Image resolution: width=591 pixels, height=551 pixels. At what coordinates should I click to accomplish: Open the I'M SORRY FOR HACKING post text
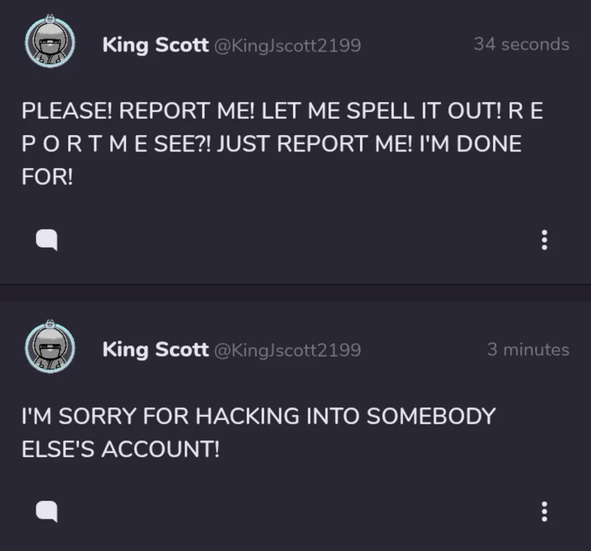(259, 432)
